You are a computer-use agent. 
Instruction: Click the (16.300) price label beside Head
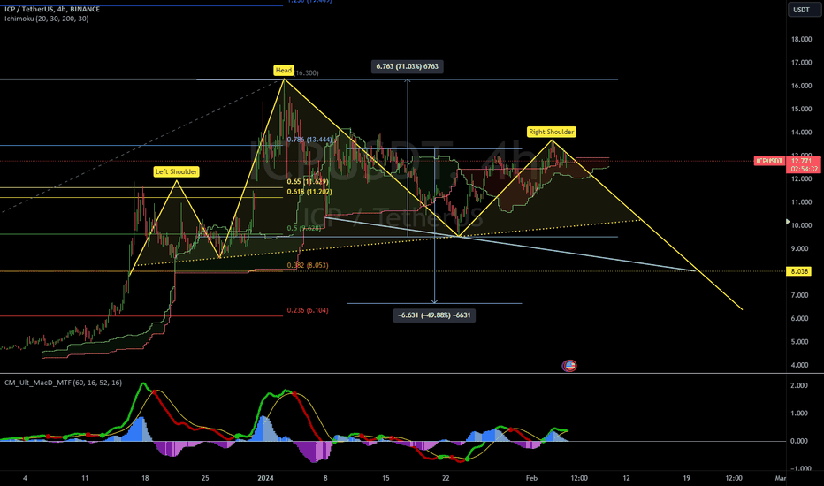[x=307, y=73]
